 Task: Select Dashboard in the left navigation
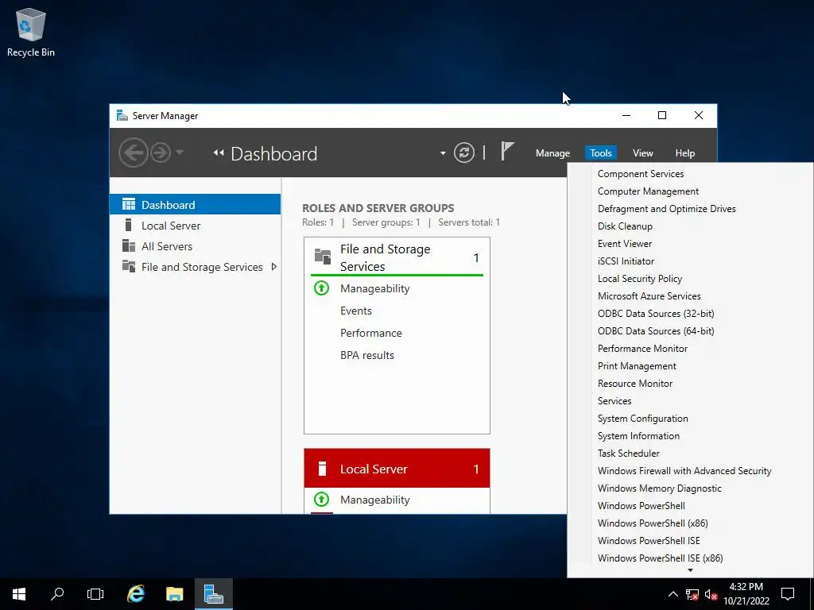[196, 204]
